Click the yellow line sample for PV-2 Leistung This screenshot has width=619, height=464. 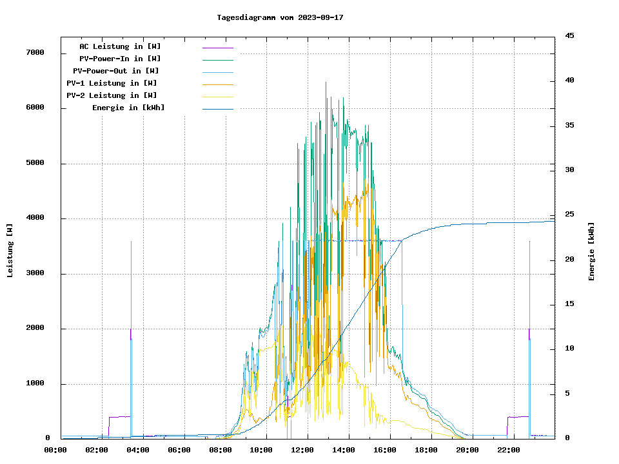click(x=217, y=97)
